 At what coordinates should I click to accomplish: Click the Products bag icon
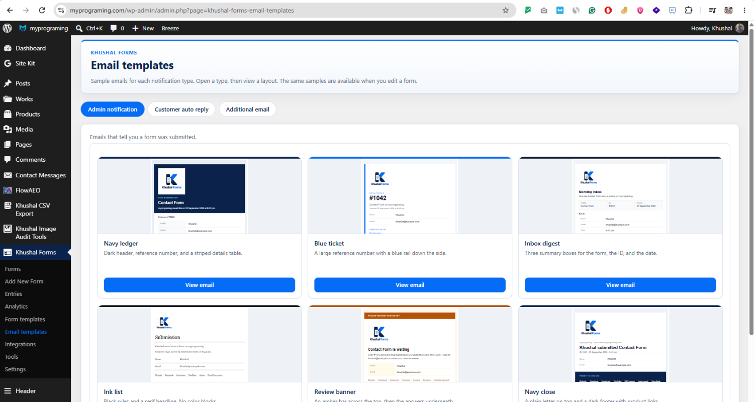8,114
